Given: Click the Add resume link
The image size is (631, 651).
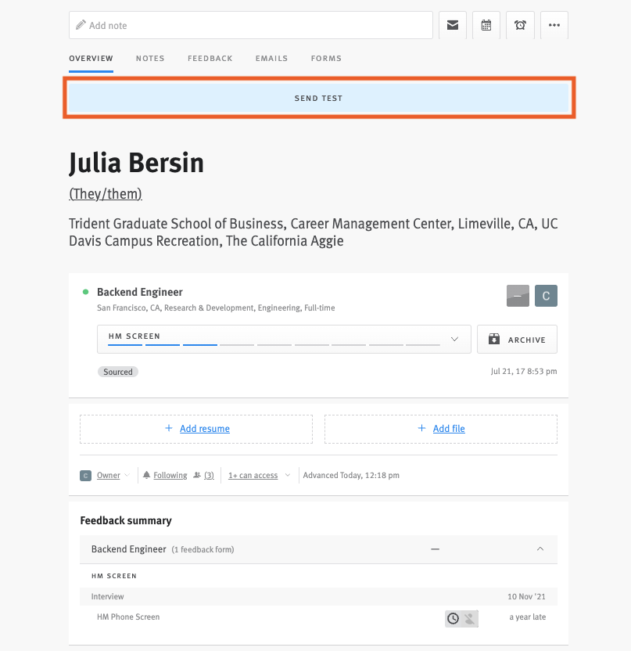Looking at the screenshot, I should (x=204, y=429).
